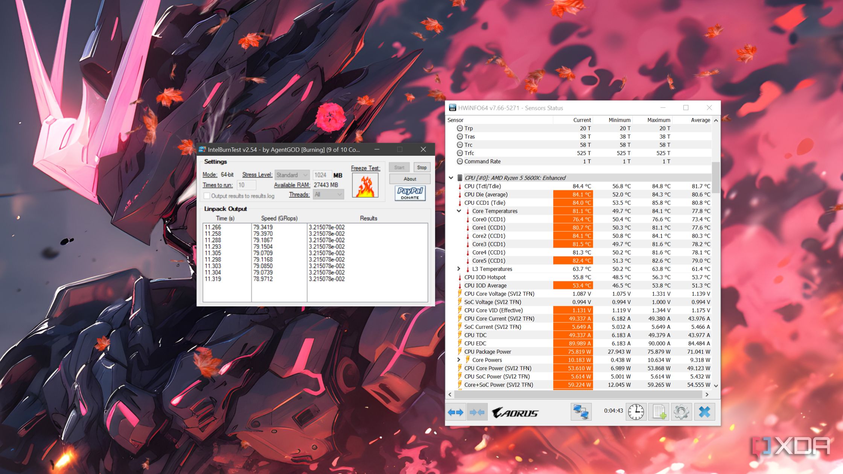This screenshot has width=843, height=474.
Task: Open the remote network monitors icon in HWiNFO
Action: click(x=581, y=412)
